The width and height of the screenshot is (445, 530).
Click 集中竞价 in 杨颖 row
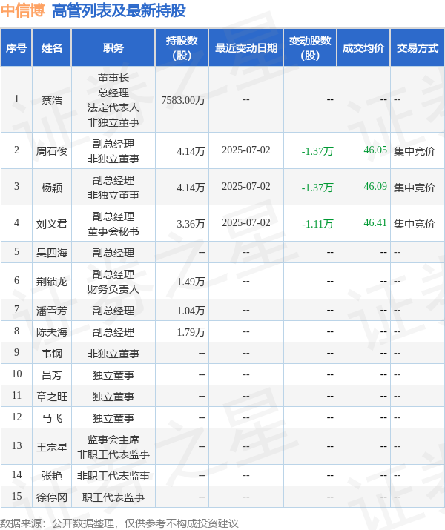point(415,188)
